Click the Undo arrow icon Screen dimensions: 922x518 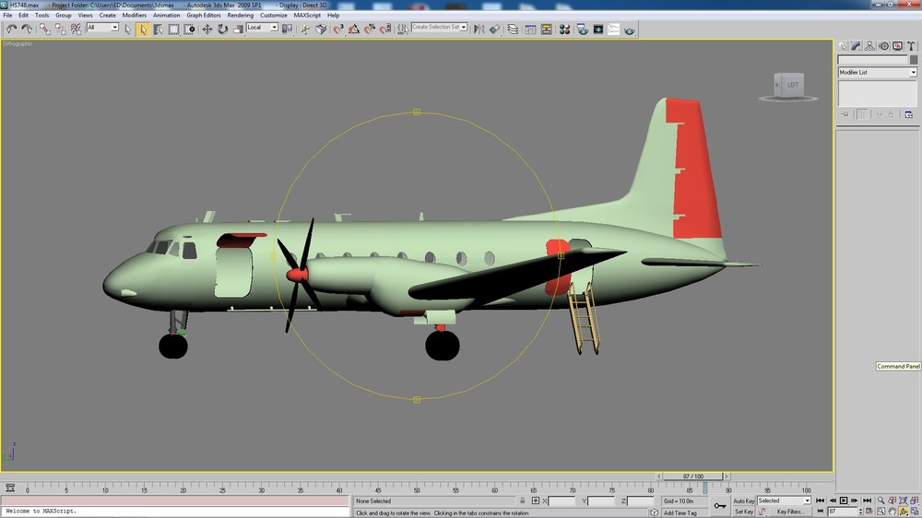[x=11, y=29]
